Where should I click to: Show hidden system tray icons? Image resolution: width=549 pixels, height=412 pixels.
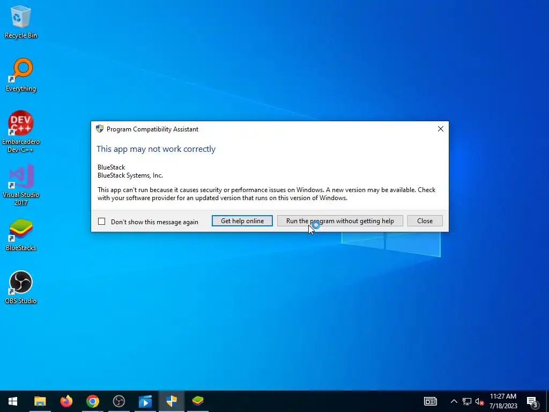pos(454,401)
